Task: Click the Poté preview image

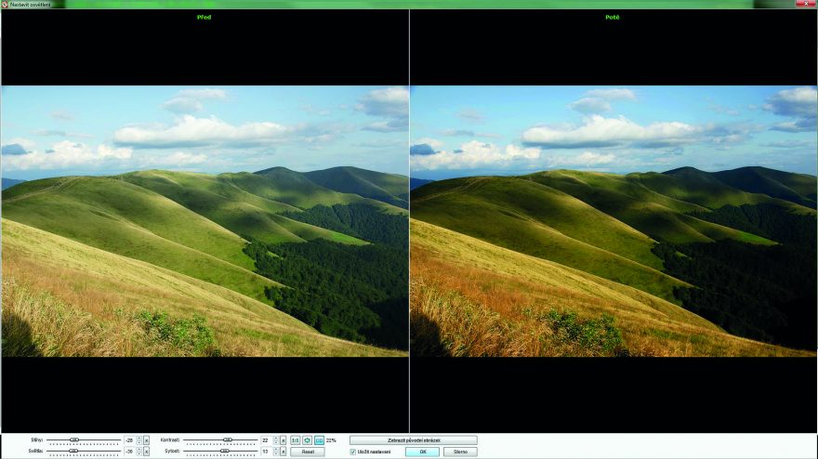Action: 613,221
